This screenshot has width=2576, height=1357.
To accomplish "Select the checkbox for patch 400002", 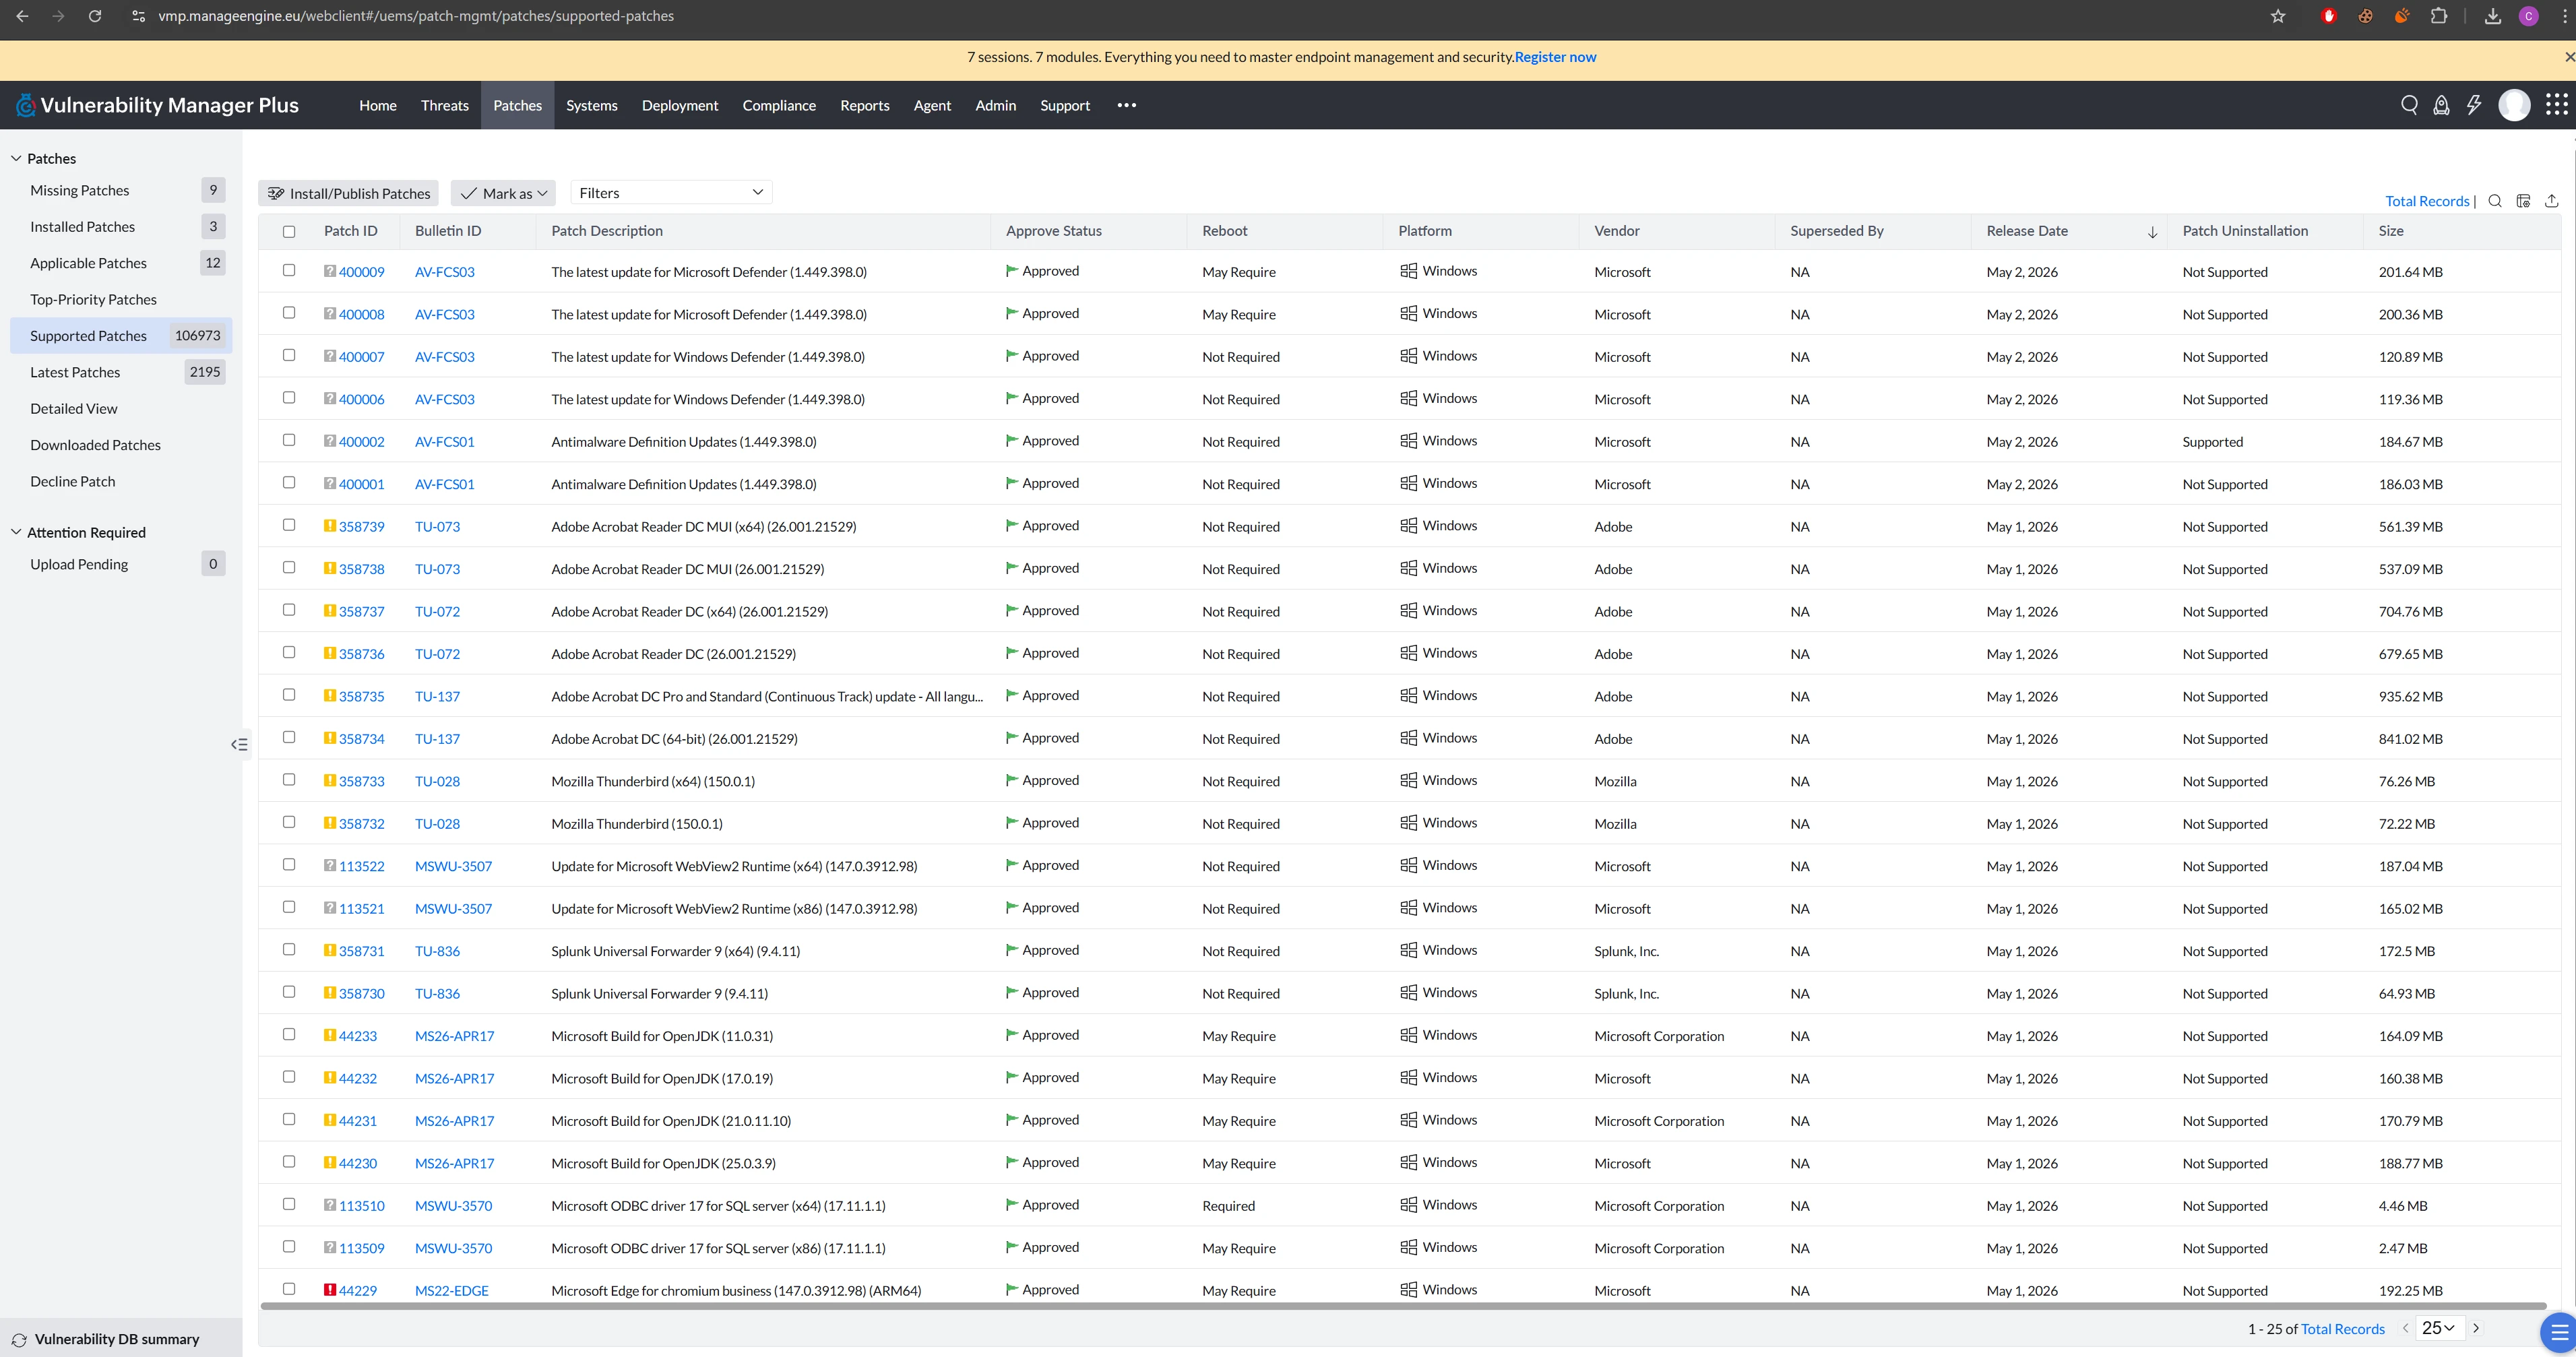I will 289,440.
